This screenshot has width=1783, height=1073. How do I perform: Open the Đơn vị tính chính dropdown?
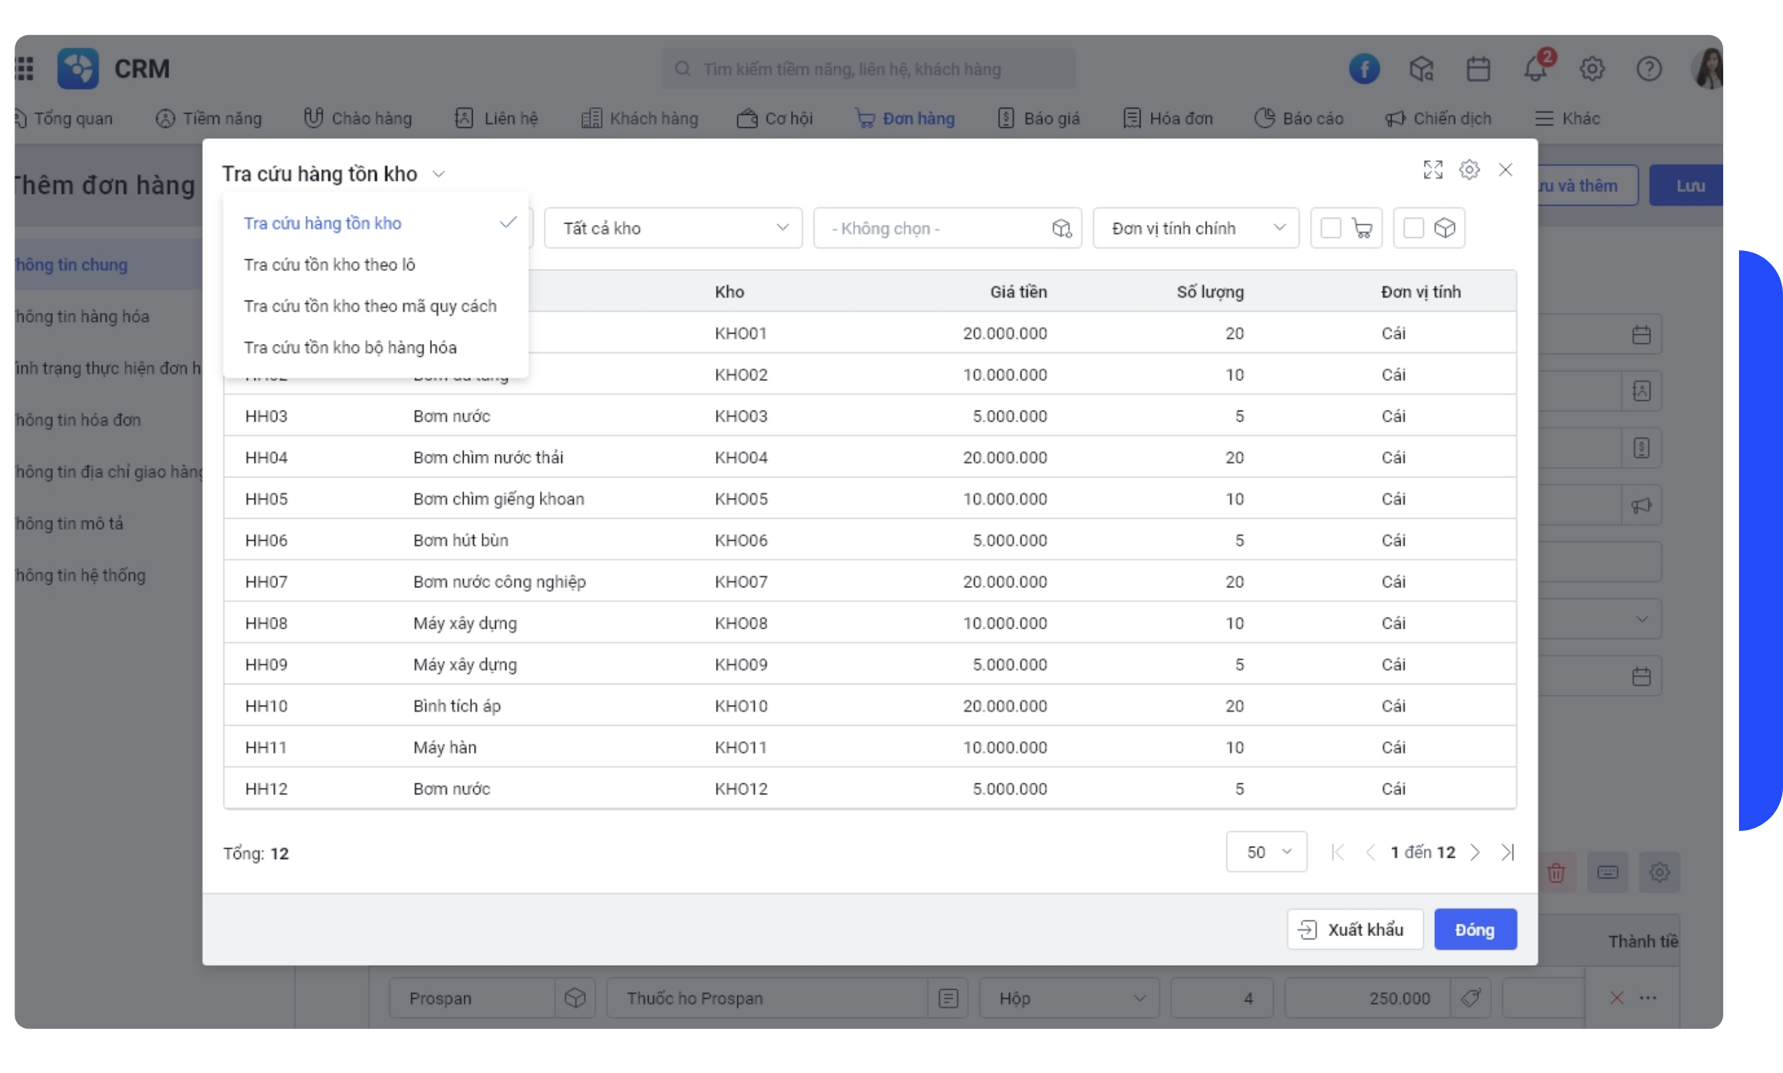point(1195,228)
